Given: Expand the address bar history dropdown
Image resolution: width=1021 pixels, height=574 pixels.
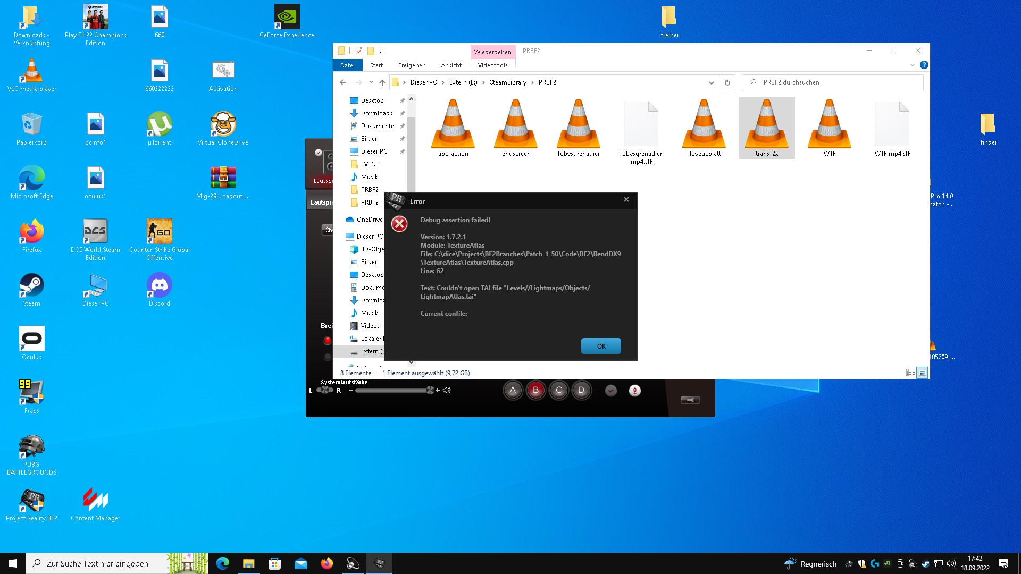Looking at the screenshot, I should tap(711, 82).
